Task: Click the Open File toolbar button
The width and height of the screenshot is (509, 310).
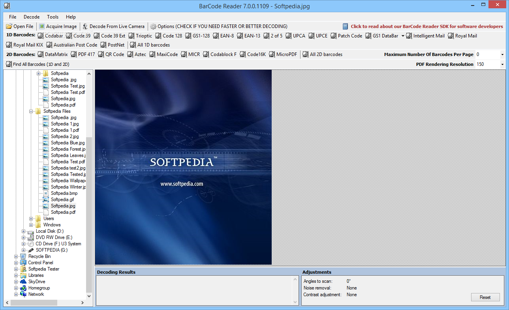Action: point(20,26)
